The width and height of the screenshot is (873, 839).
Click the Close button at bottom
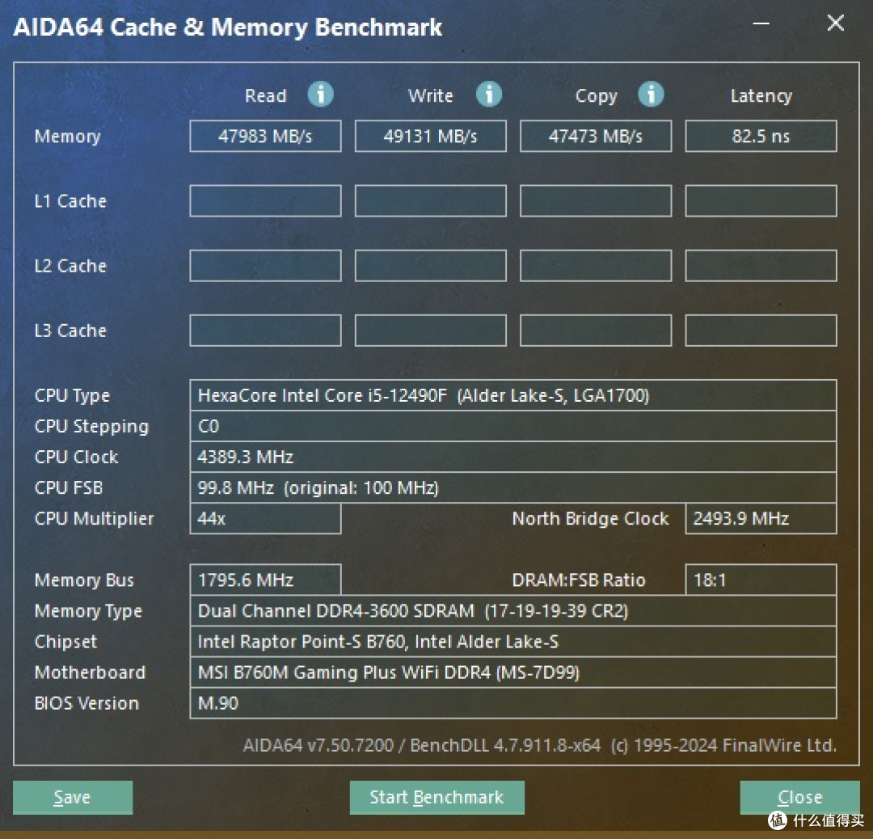(799, 797)
